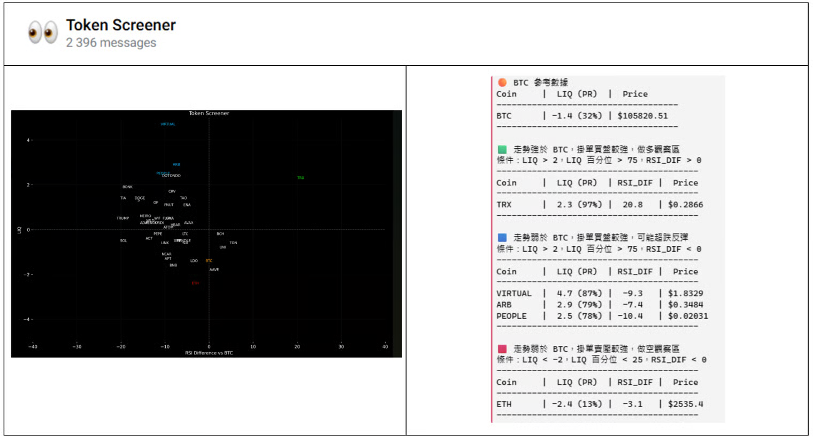Click the PEOPLE row in the table
The width and height of the screenshot is (813, 438).
click(599, 316)
